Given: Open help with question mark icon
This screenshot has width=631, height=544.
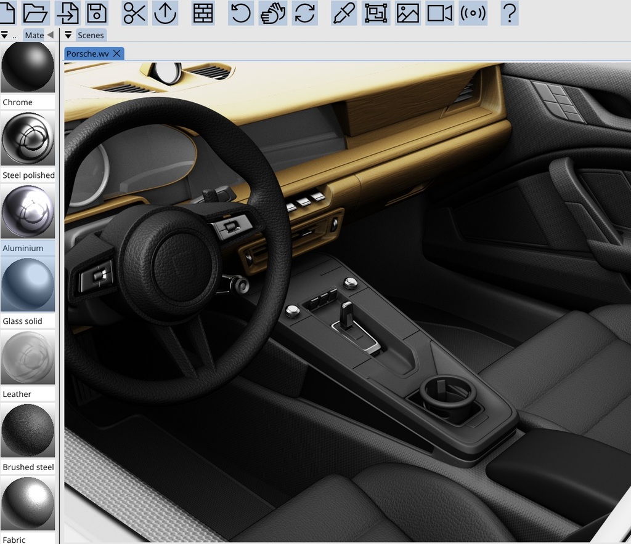Looking at the screenshot, I should (x=509, y=13).
